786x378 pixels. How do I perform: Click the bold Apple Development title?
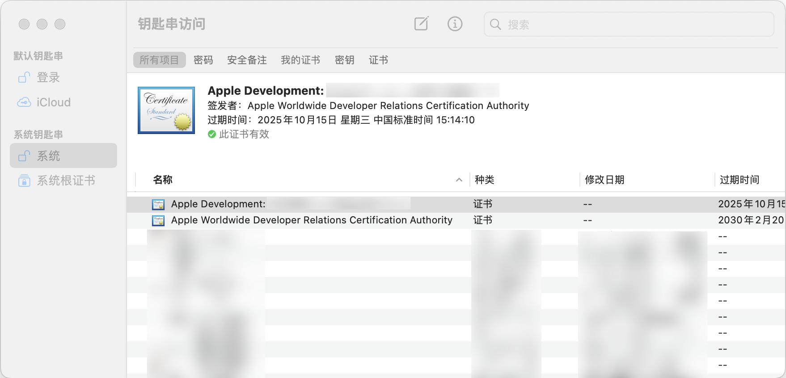(x=266, y=91)
